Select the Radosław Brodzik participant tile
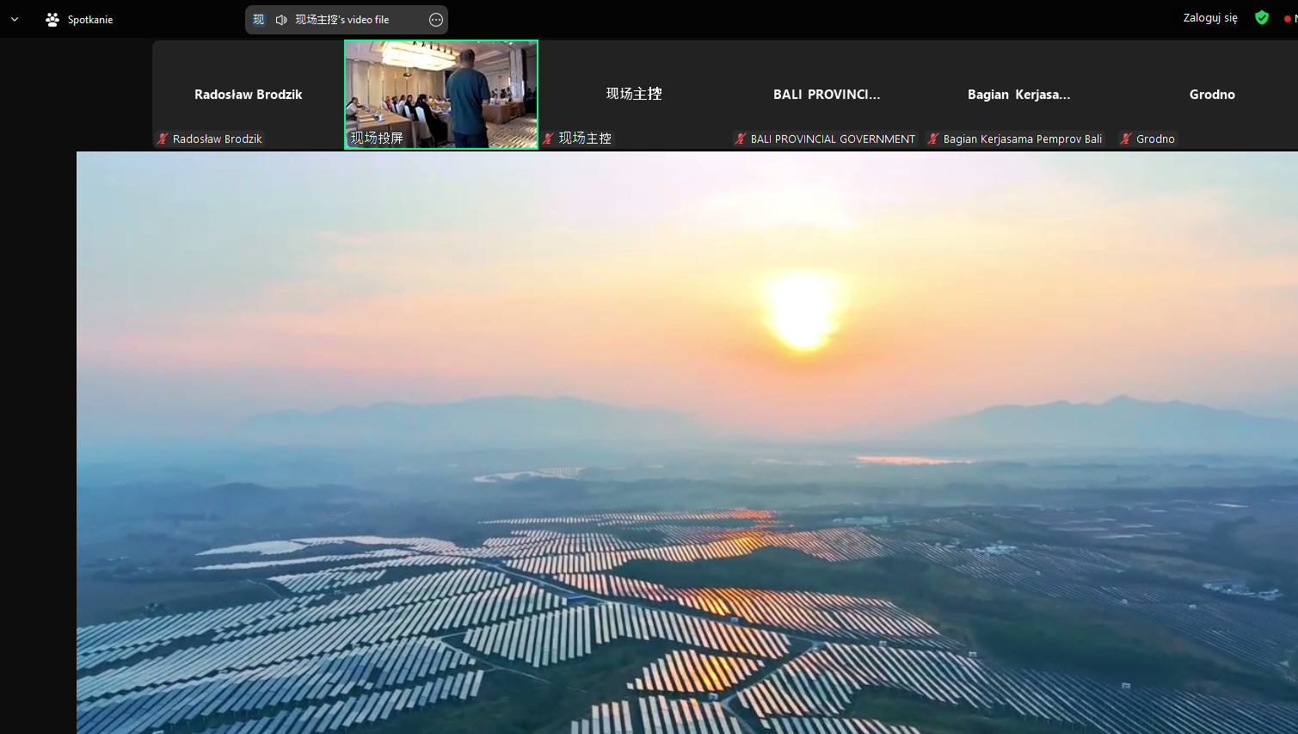The width and height of the screenshot is (1298, 734). click(248, 95)
